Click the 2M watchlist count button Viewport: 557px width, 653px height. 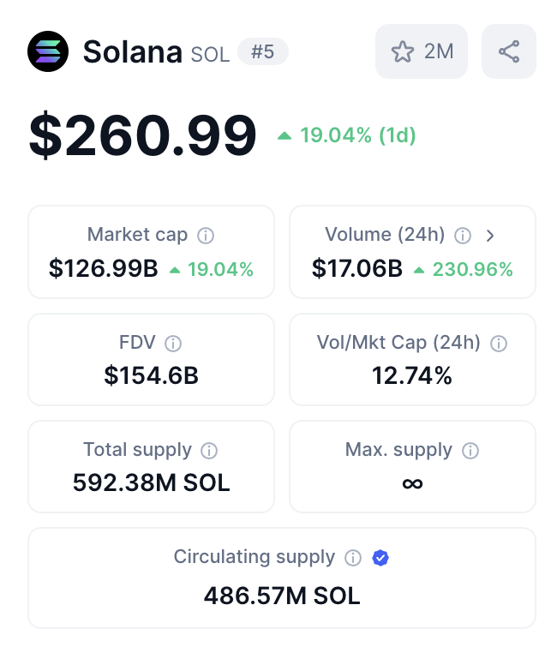point(422,51)
